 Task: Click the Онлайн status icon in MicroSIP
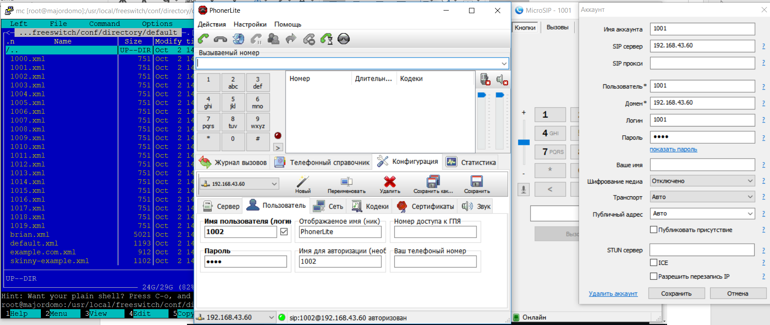tap(517, 317)
